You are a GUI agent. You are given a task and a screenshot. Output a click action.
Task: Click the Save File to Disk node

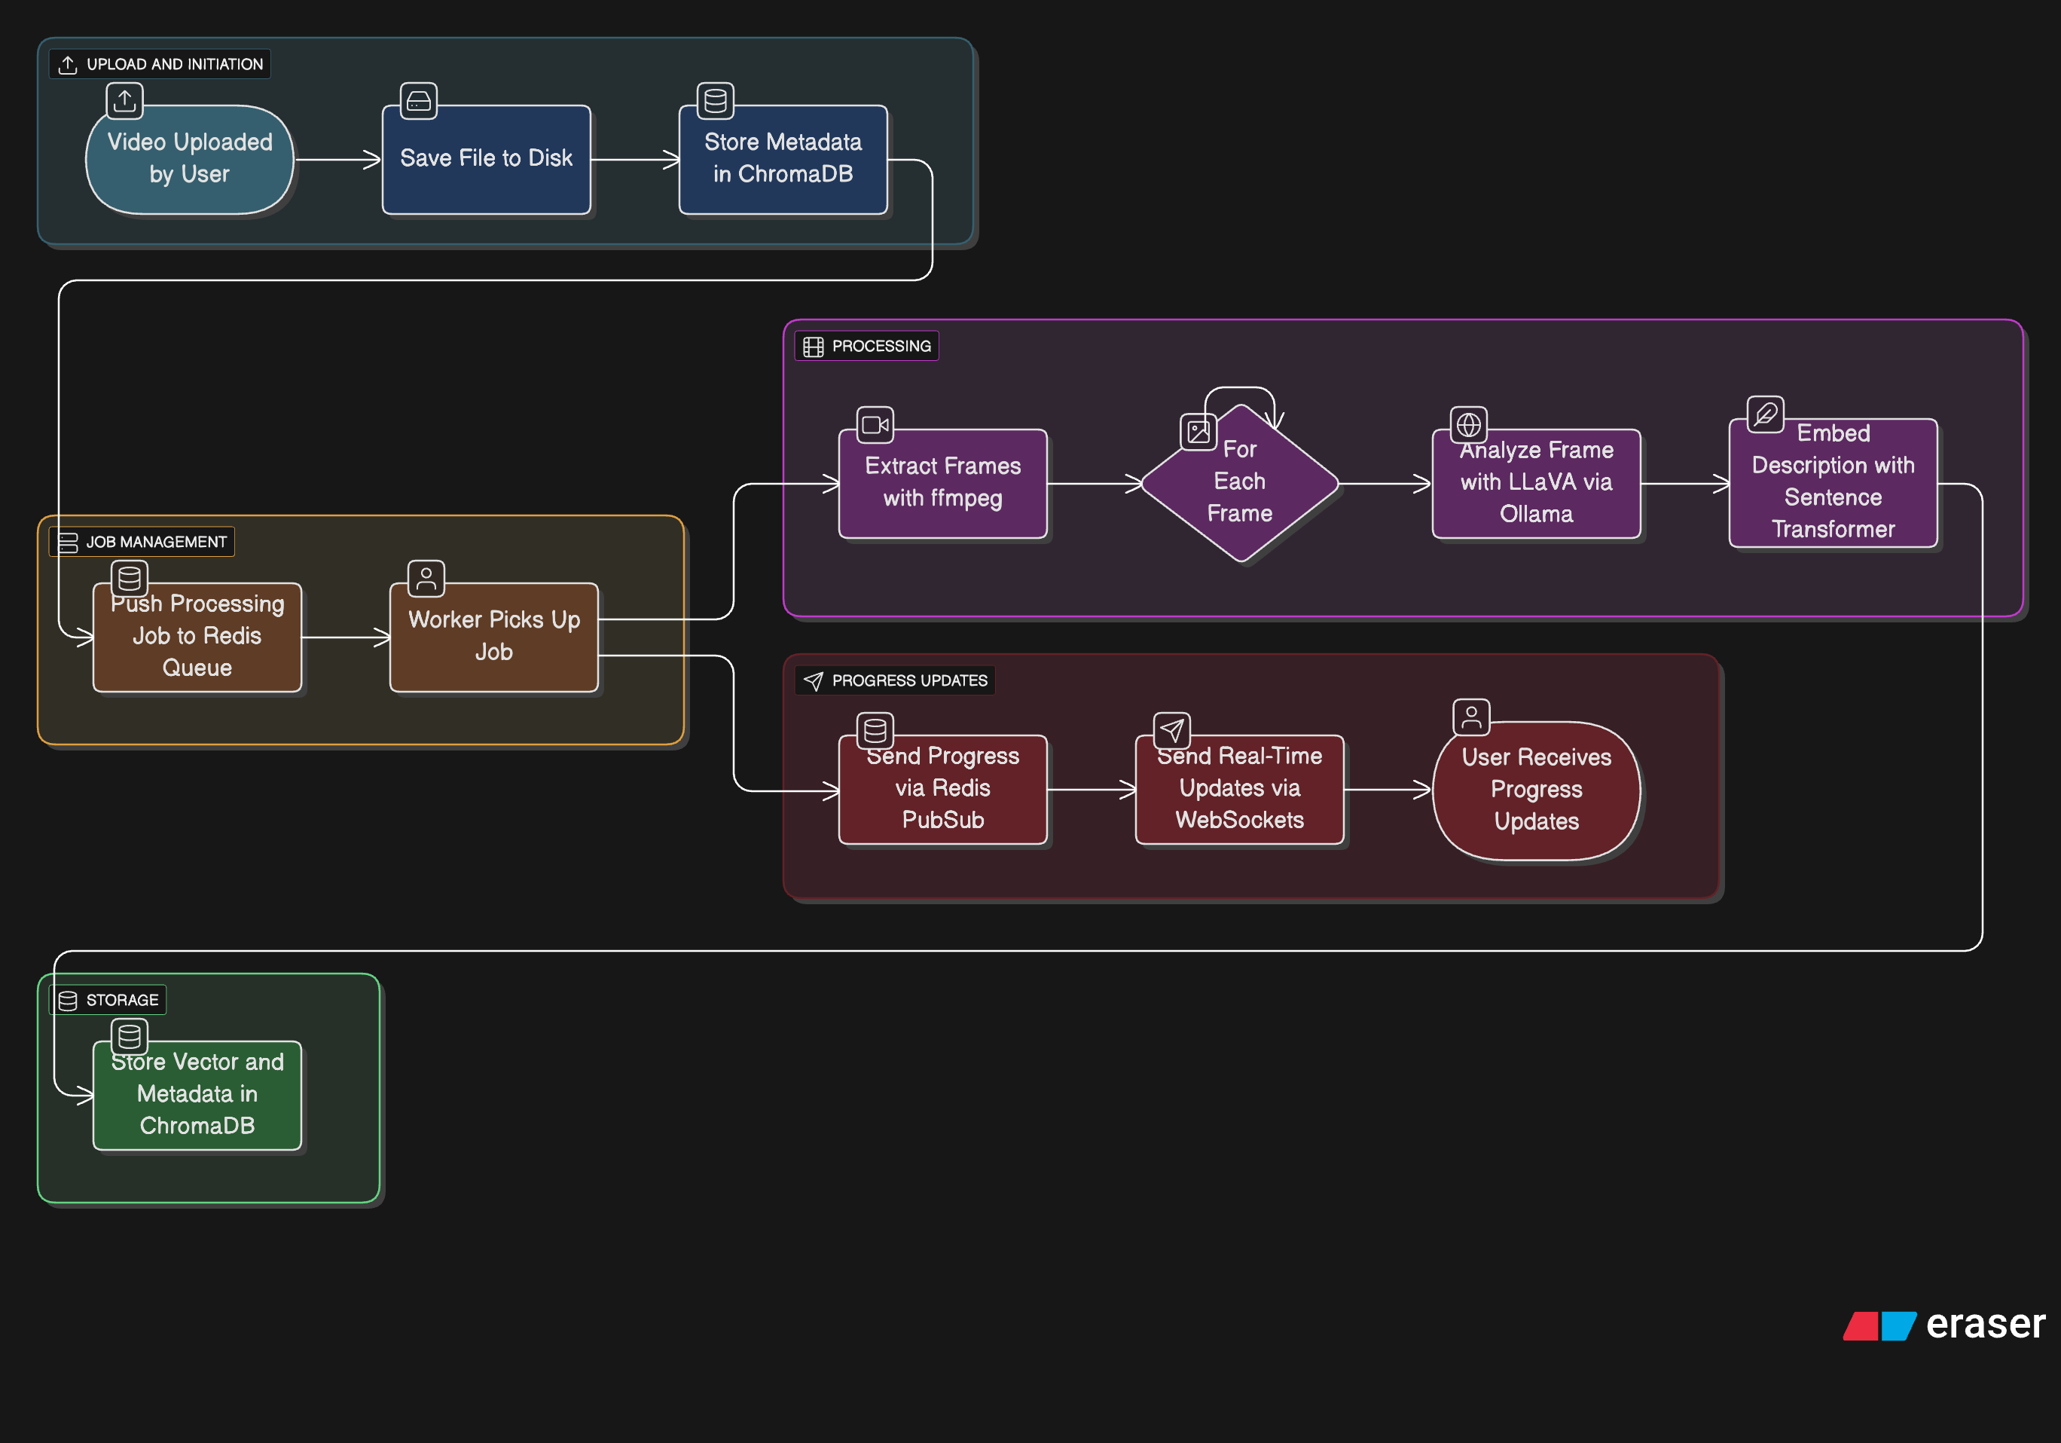(x=487, y=160)
